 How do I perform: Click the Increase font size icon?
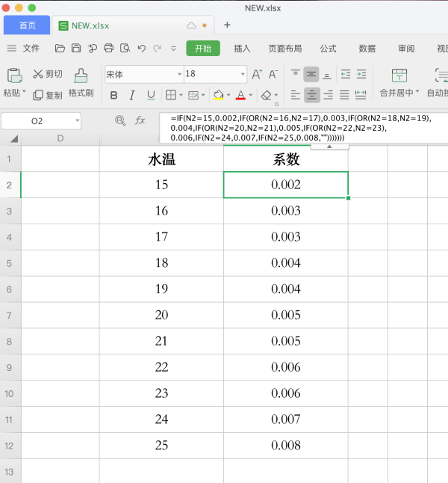[257, 74]
